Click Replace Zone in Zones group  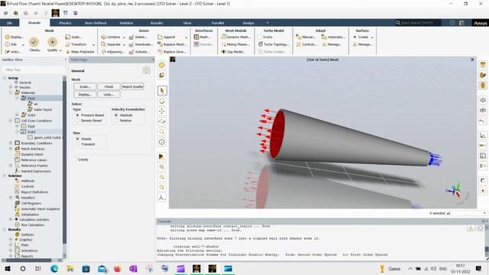172,52
